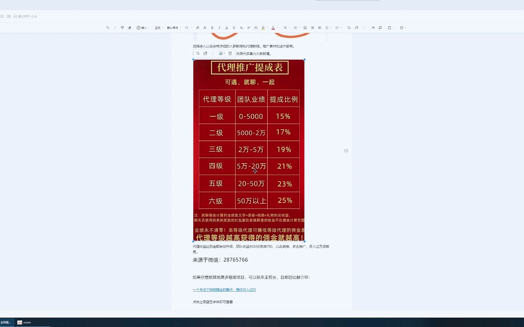524x327 pixels.
Task: Click the text 来源于微信: 28765766
Action: coord(220,260)
